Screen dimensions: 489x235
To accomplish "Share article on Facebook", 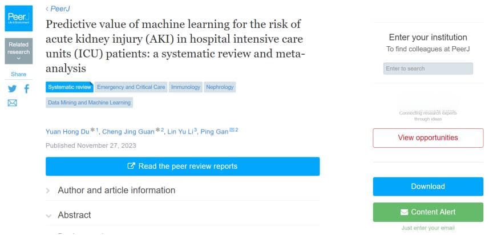I will point(27,89).
